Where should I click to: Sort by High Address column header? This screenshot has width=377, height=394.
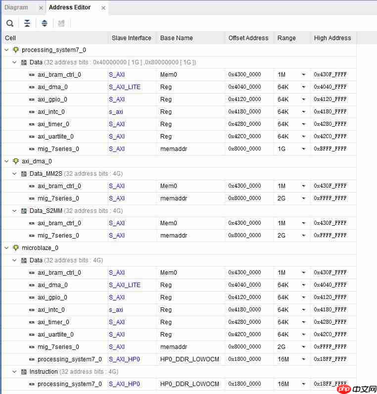[333, 38]
